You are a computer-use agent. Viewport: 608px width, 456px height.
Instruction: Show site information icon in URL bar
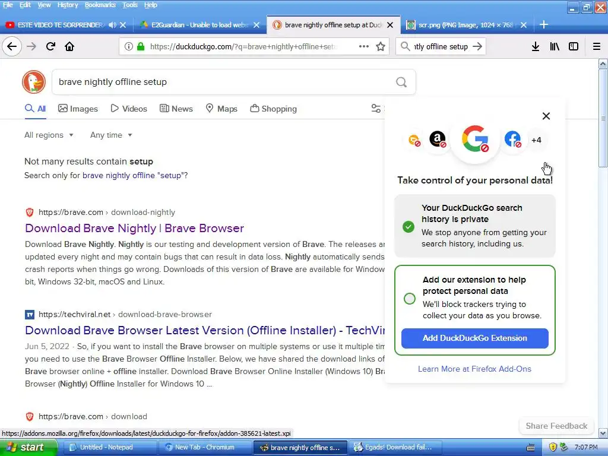pyautogui.click(x=128, y=46)
